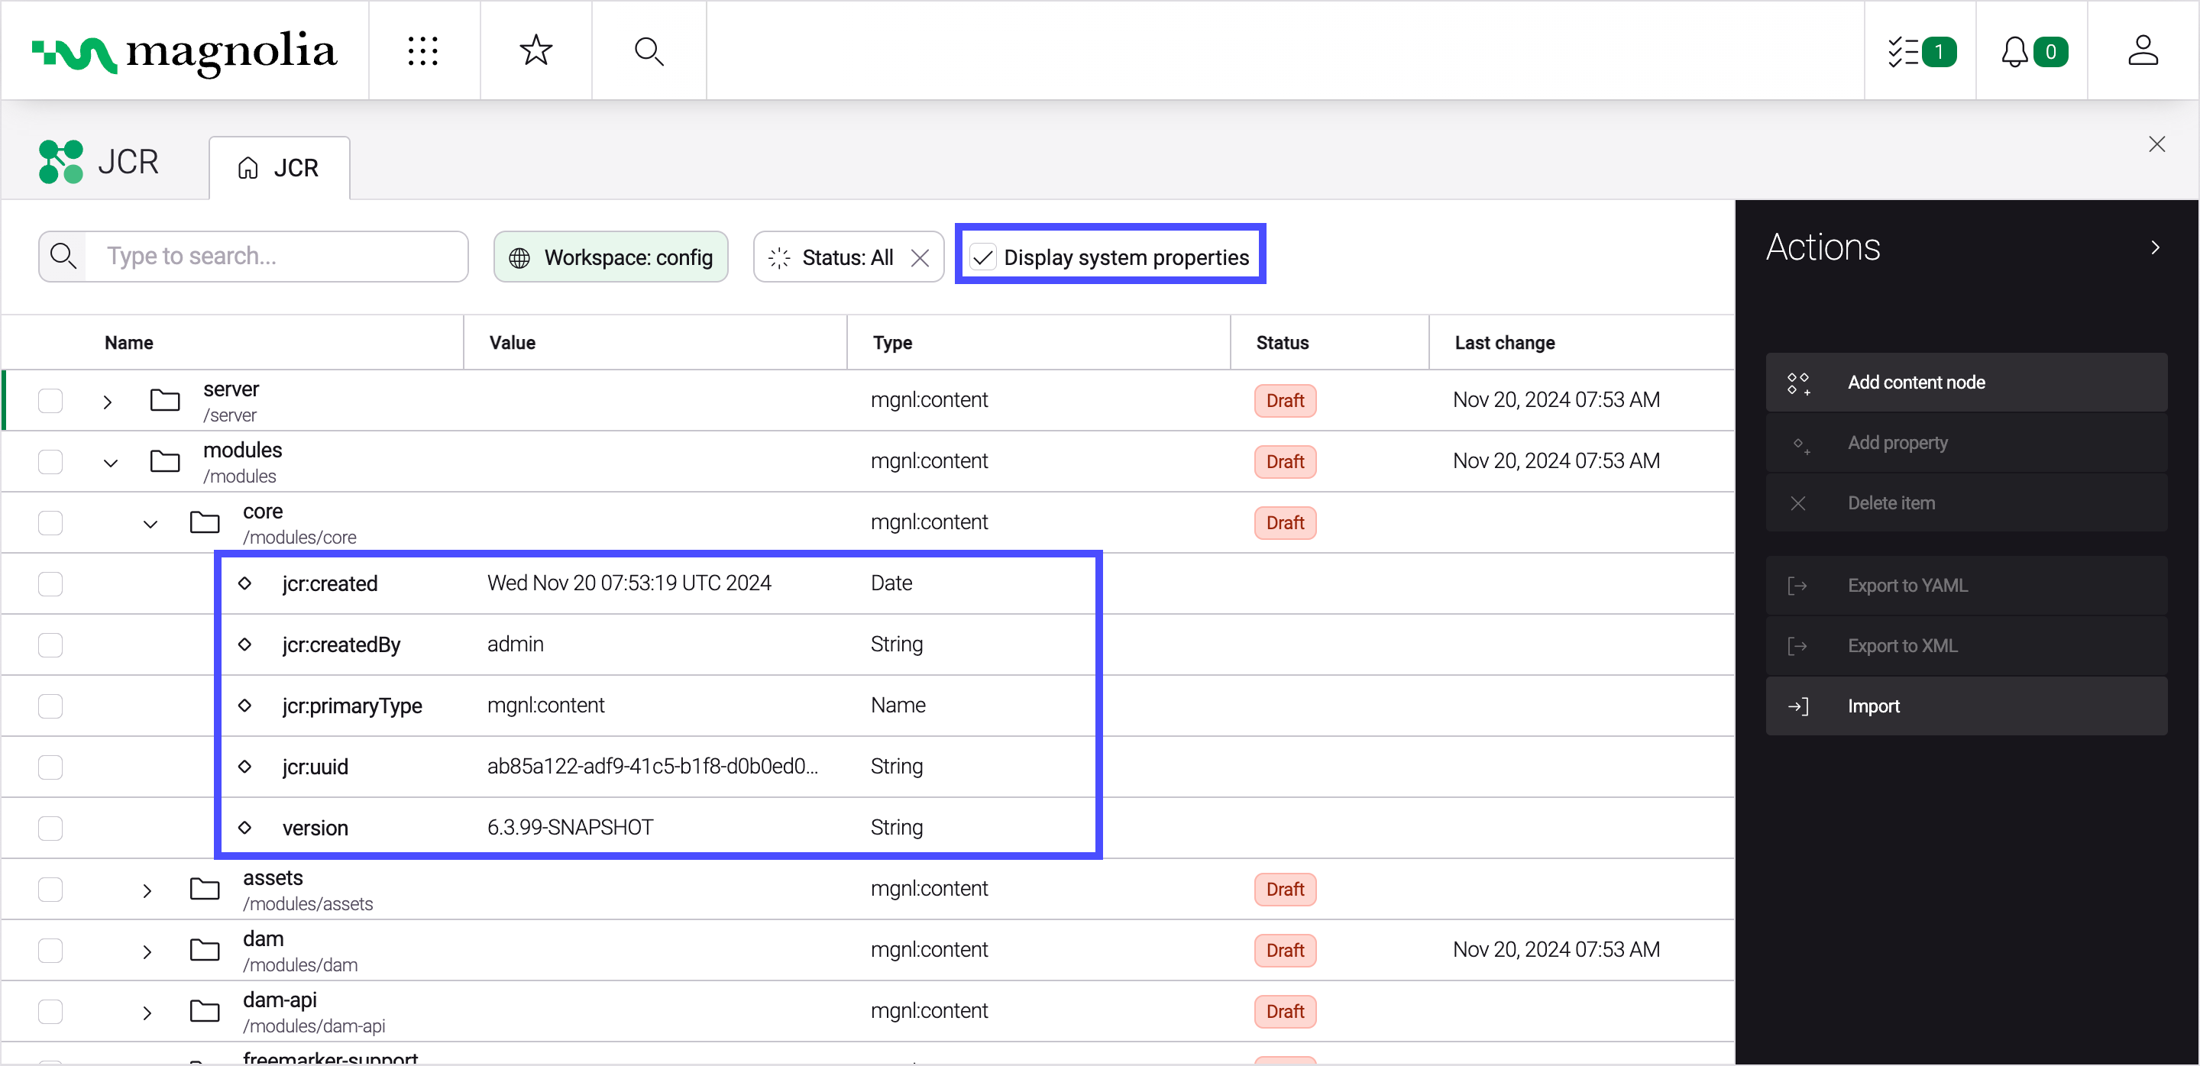Open the favorites star icon

coord(535,50)
